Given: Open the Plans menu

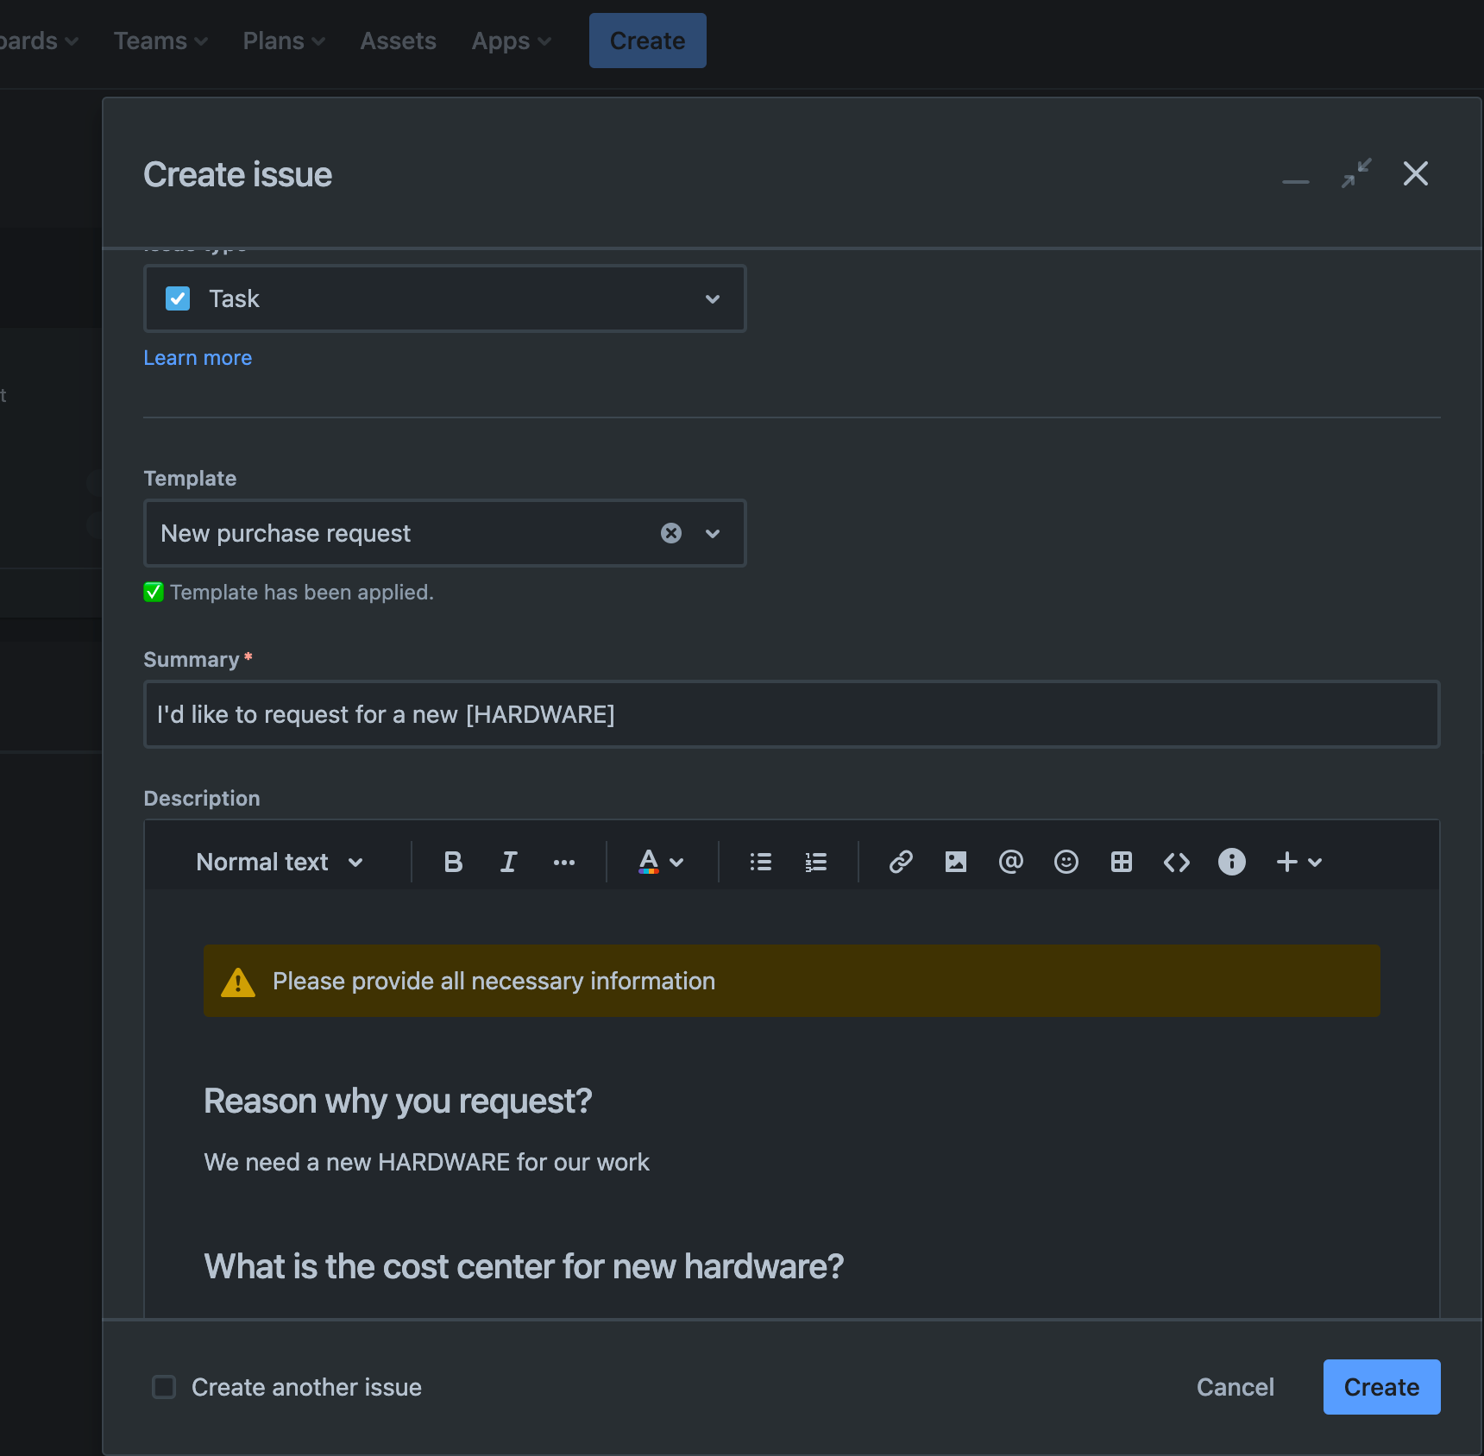Looking at the screenshot, I should 283,41.
